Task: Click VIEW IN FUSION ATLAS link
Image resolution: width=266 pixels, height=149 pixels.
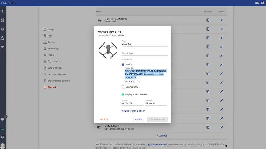Action: coord(133,111)
